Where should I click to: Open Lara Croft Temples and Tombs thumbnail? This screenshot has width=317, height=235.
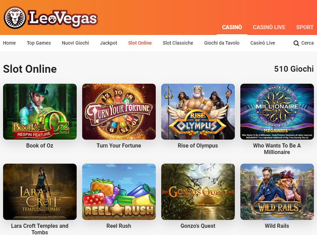(x=40, y=192)
